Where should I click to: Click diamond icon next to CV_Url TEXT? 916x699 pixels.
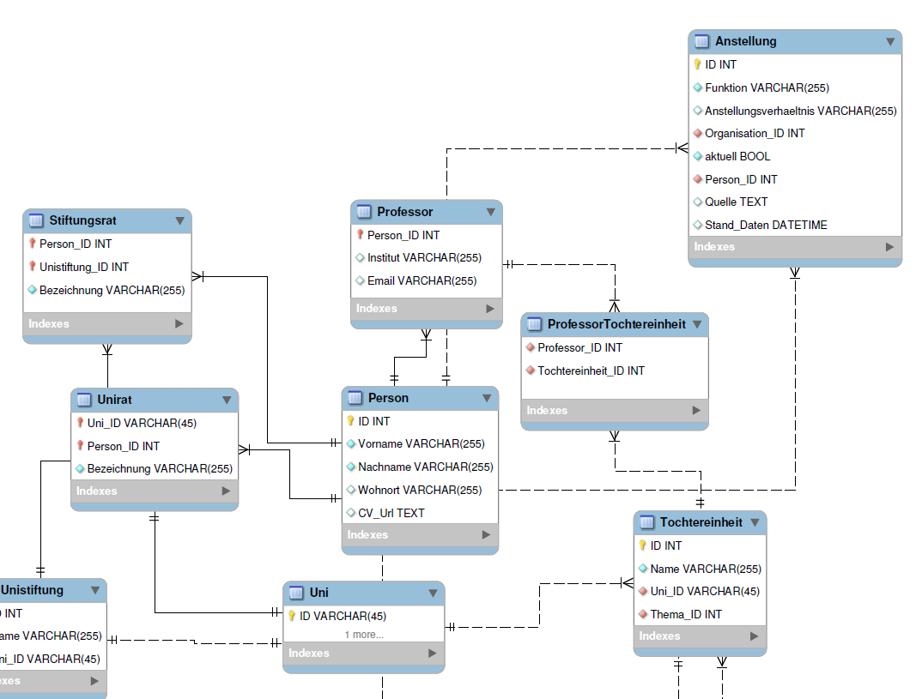[x=351, y=512]
